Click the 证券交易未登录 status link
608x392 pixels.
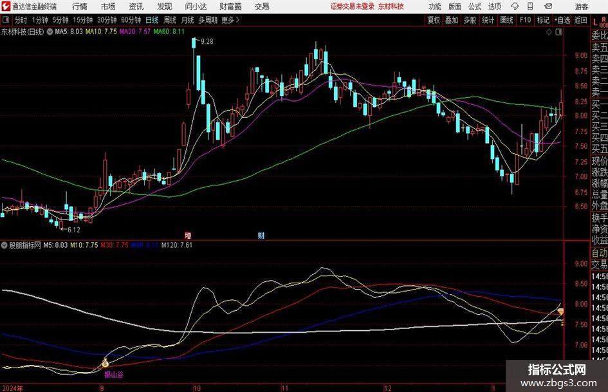[353, 6]
